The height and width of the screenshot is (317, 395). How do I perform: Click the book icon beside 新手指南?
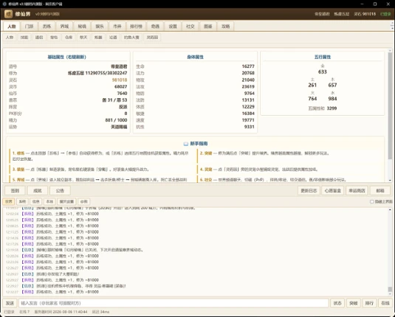click(185, 144)
